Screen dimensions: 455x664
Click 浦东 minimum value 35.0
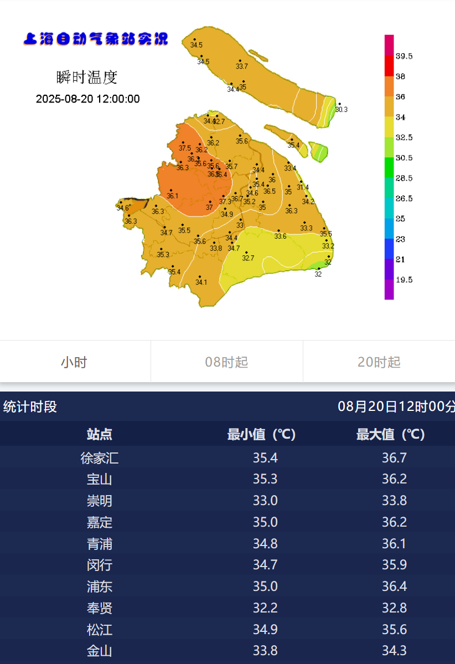[265, 586]
